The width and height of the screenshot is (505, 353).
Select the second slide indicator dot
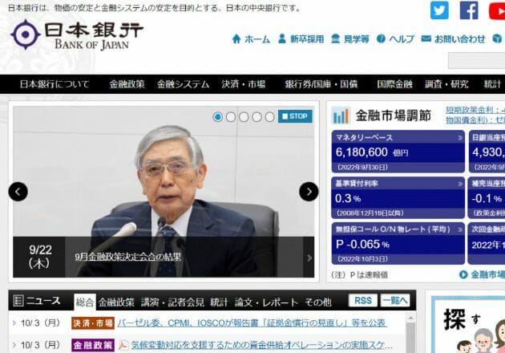[231, 116]
